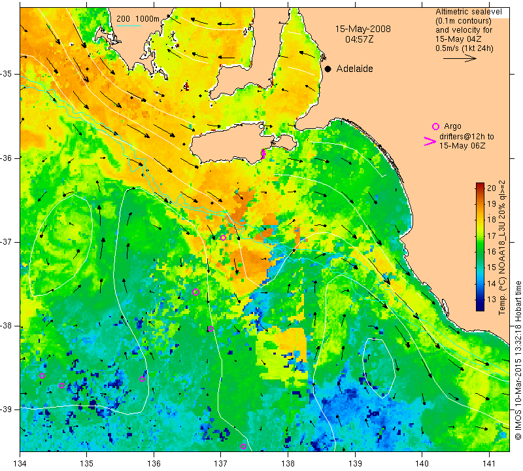This screenshot has width=523, height=471.
Task: Click the magenta Argo legend circle
Action: [435, 126]
